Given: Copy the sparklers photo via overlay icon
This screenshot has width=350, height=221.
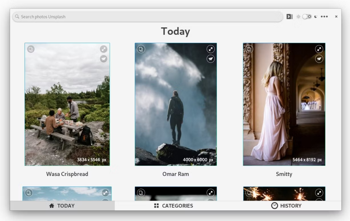Looking at the screenshot, I should (249, 193).
